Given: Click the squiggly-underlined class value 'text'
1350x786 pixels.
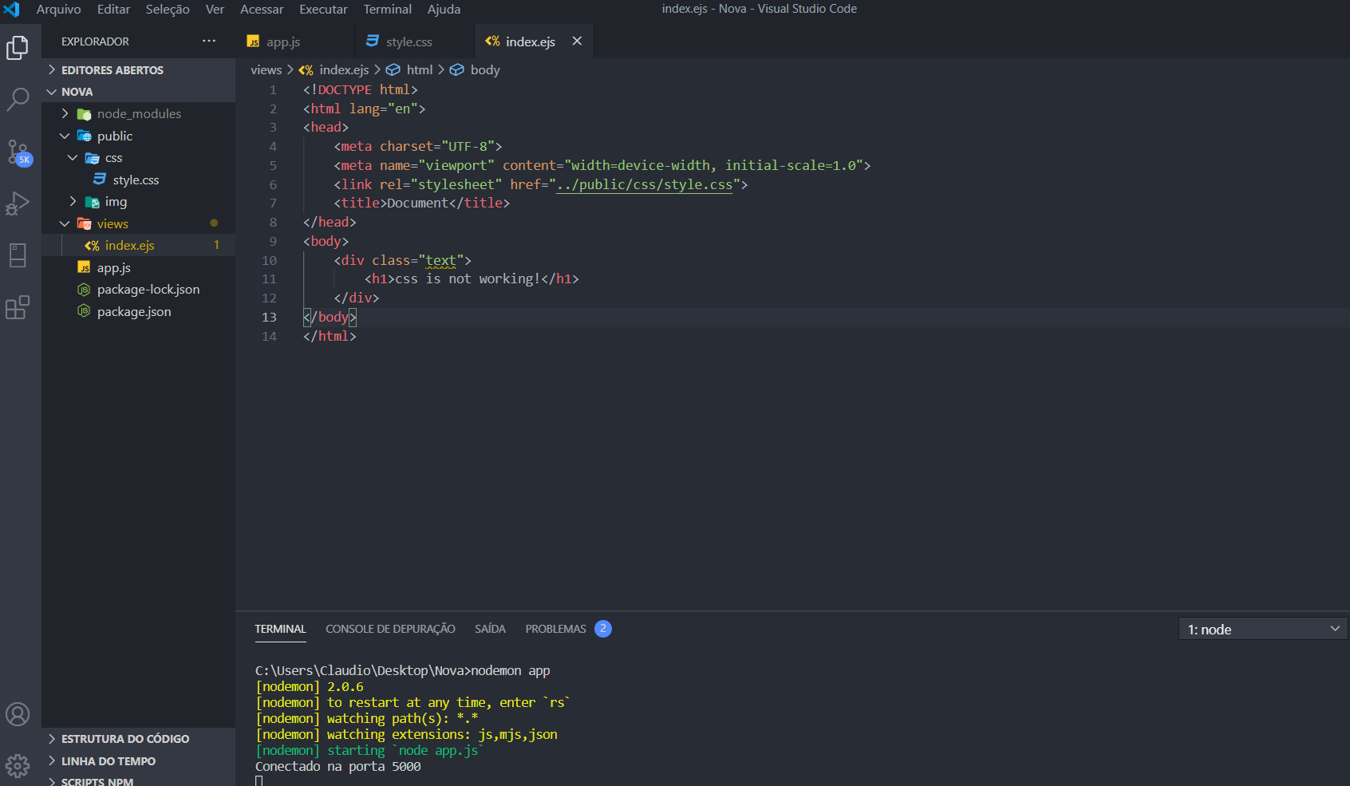Looking at the screenshot, I should [441, 260].
